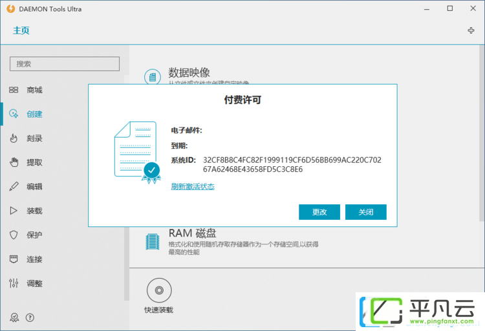Click the second ID line 67A62468E43658FD5C3C8E6

(253, 169)
